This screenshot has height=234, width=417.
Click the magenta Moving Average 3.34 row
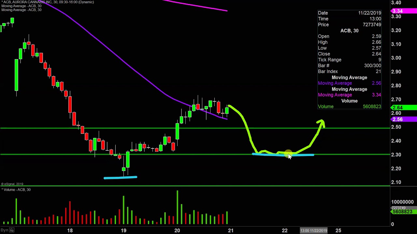tap(350, 95)
